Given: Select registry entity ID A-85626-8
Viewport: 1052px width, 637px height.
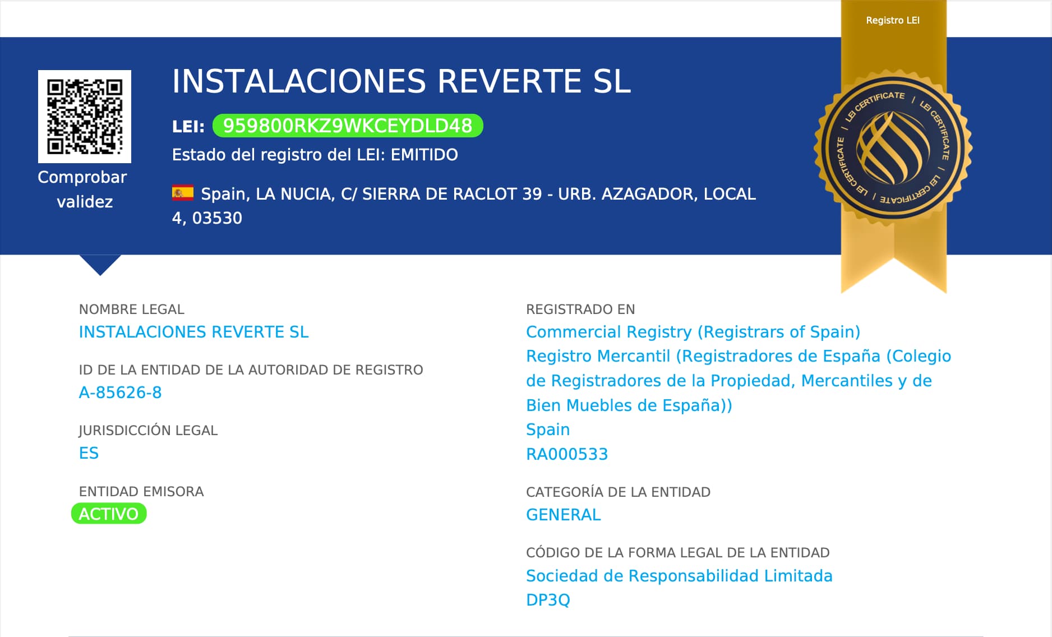Looking at the screenshot, I should tap(120, 393).
